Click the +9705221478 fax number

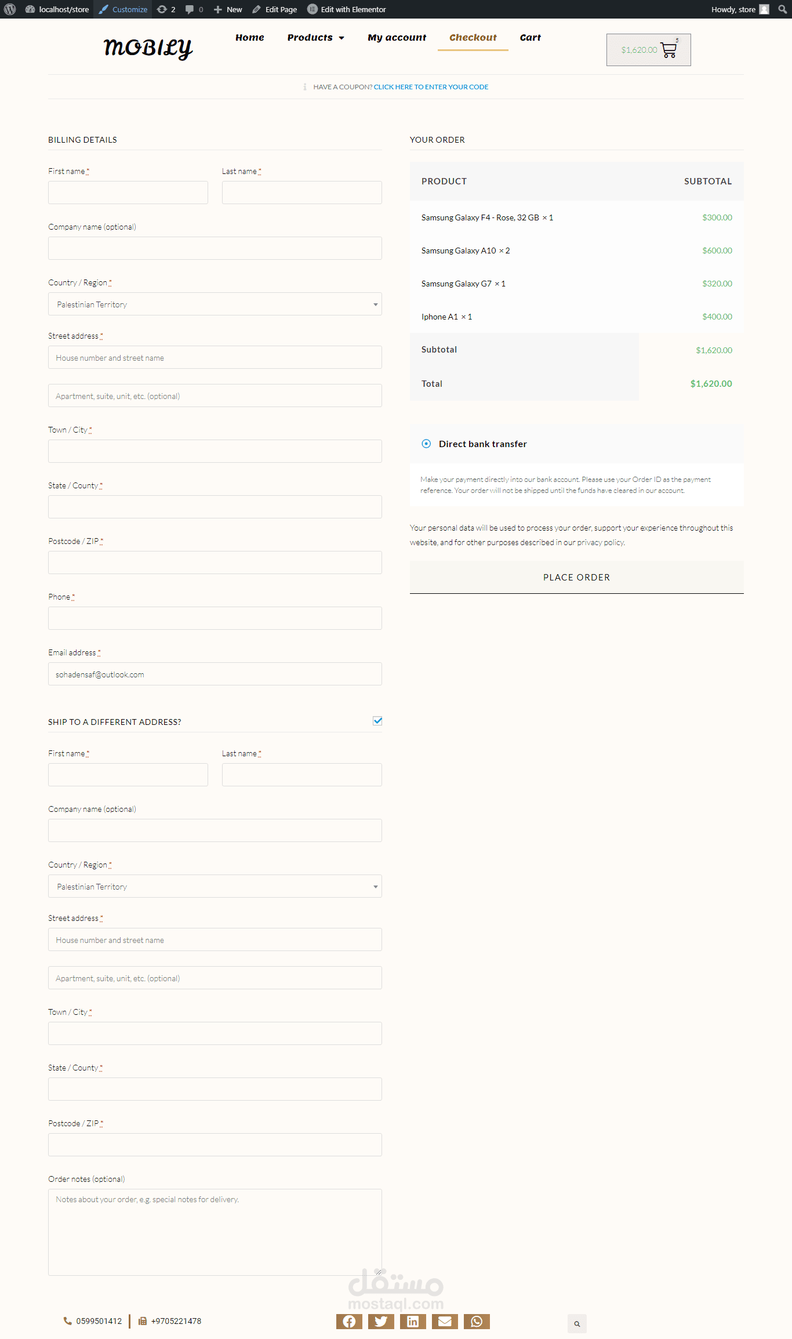tap(170, 1321)
